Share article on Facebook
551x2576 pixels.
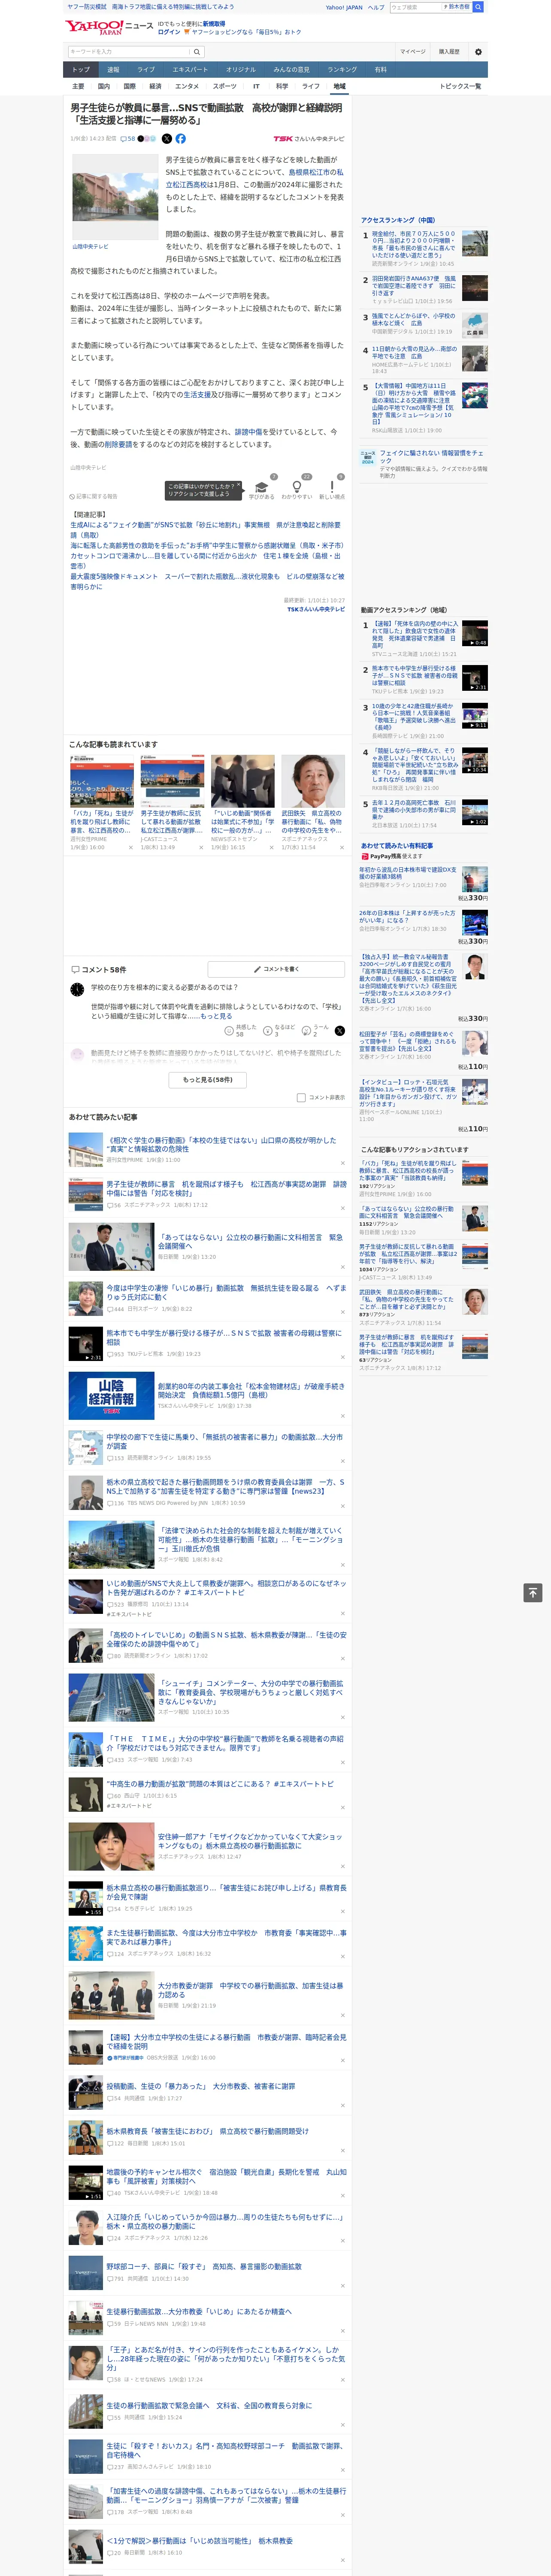[x=181, y=139]
